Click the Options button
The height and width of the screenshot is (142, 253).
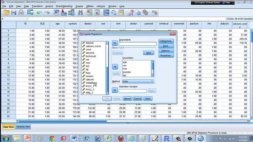[166, 51]
